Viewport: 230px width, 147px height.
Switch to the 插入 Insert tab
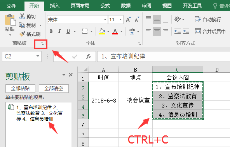click(x=54, y=6)
